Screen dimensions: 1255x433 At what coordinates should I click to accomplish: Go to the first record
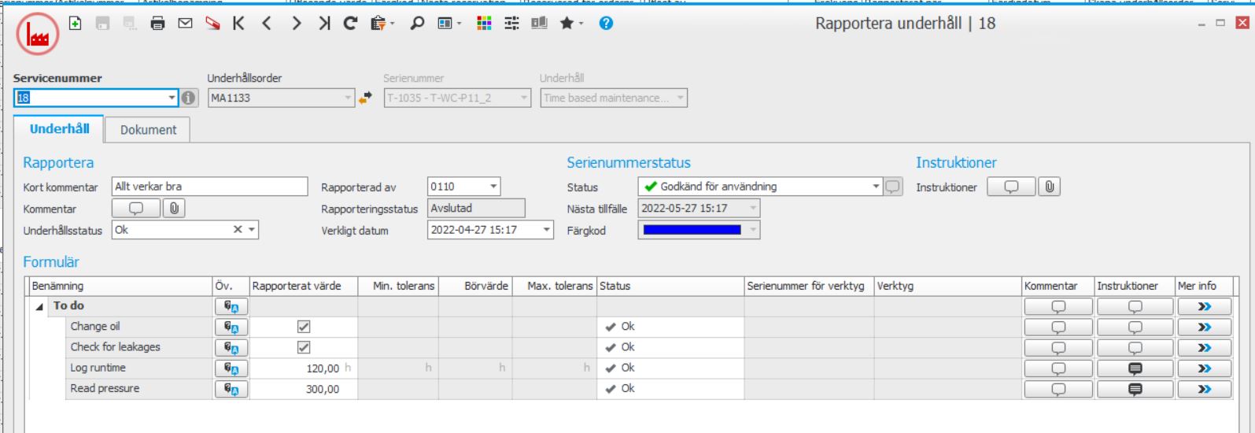237,24
